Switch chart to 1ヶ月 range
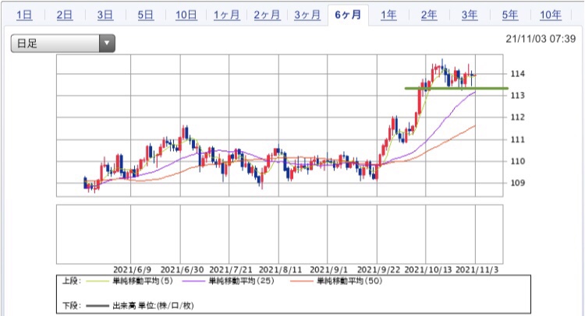Viewport: 585px width, 316px height. [226, 16]
